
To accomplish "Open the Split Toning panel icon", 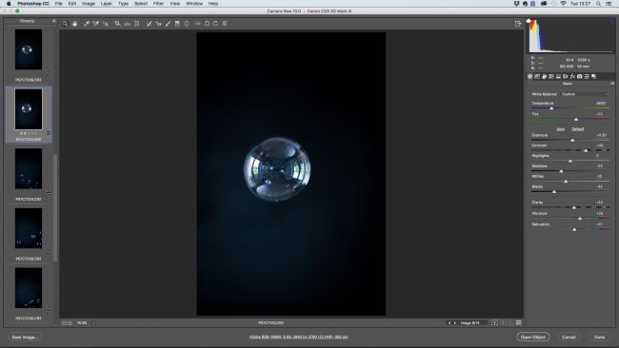I will click(559, 76).
